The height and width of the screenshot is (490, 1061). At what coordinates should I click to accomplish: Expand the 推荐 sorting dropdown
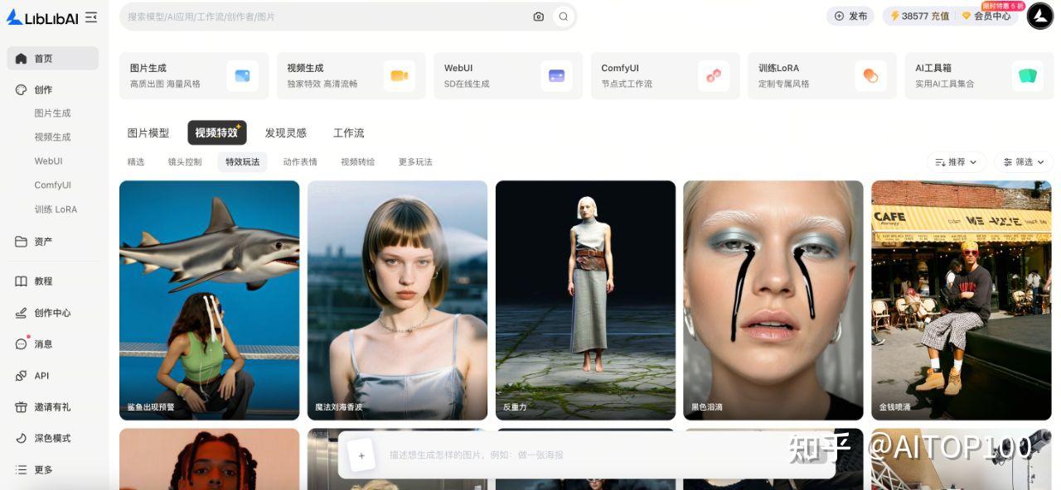tap(956, 161)
